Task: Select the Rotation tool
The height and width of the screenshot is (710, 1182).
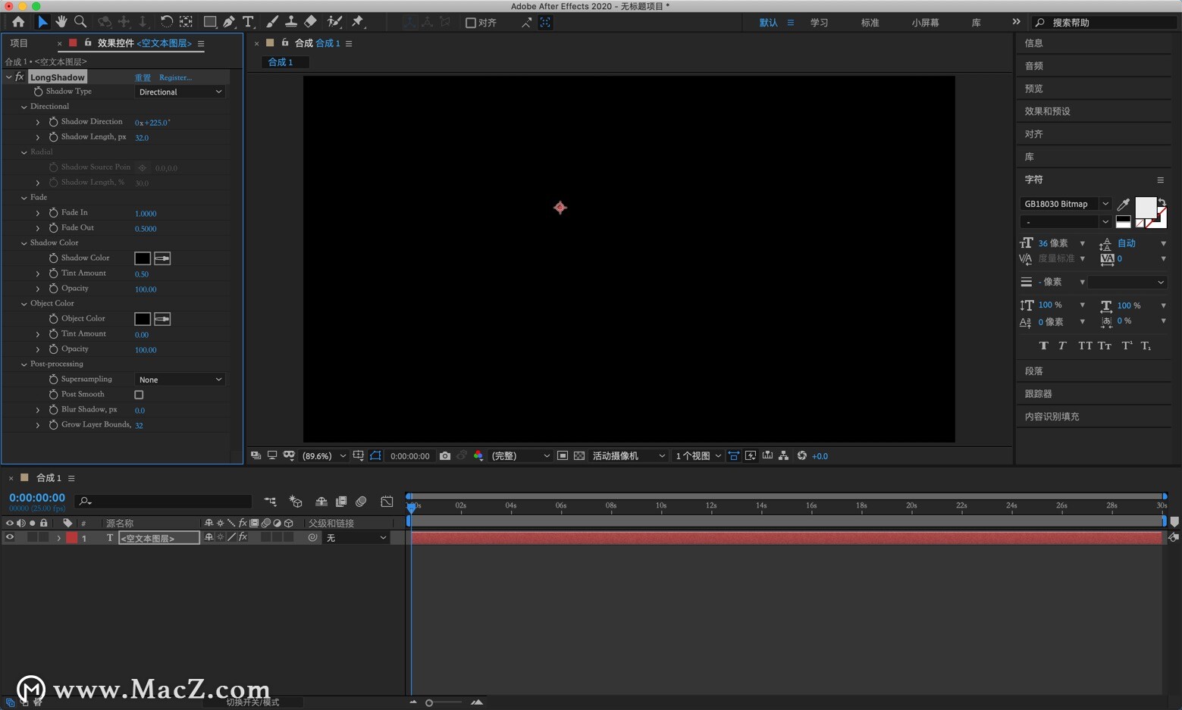Action: [166, 22]
